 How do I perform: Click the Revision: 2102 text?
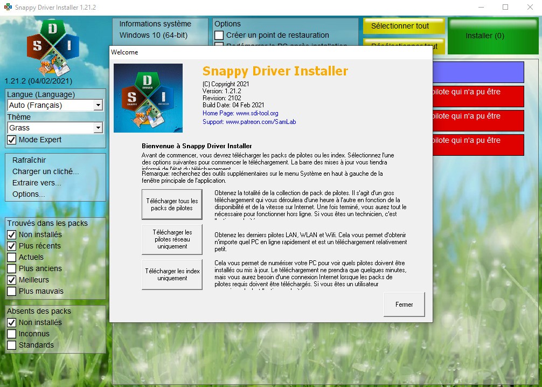pos(222,98)
